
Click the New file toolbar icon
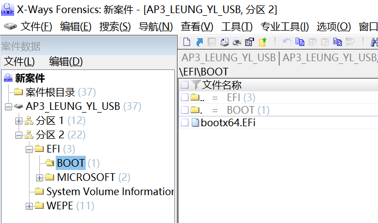pyautogui.click(x=187, y=42)
